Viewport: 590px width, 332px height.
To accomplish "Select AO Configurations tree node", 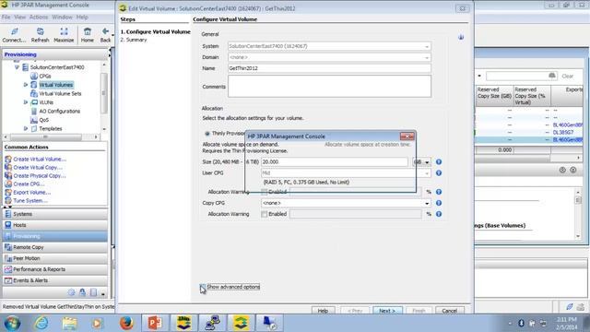I will point(59,111).
